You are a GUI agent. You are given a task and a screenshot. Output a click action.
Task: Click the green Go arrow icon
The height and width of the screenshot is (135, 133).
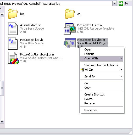[x=121, y=4]
